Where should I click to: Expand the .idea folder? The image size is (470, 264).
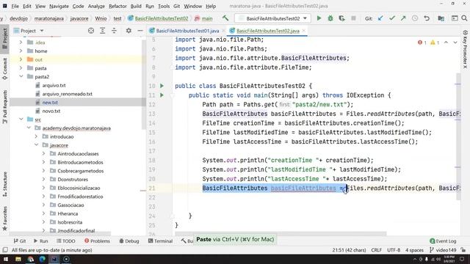[21, 43]
